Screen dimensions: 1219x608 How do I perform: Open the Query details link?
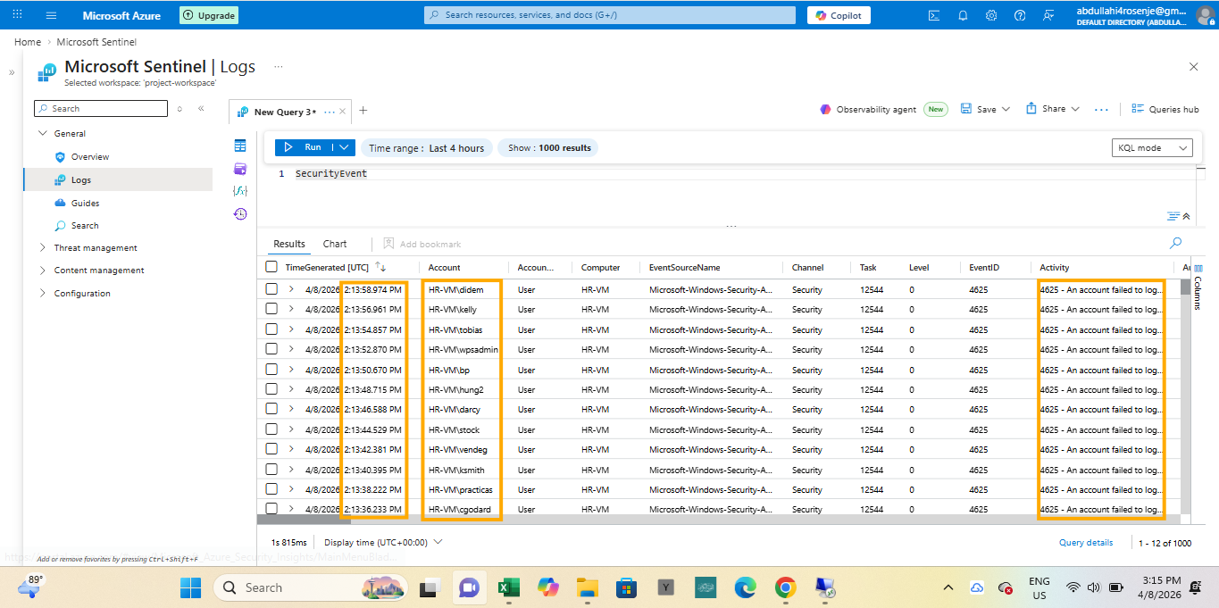[x=1086, y=543]
